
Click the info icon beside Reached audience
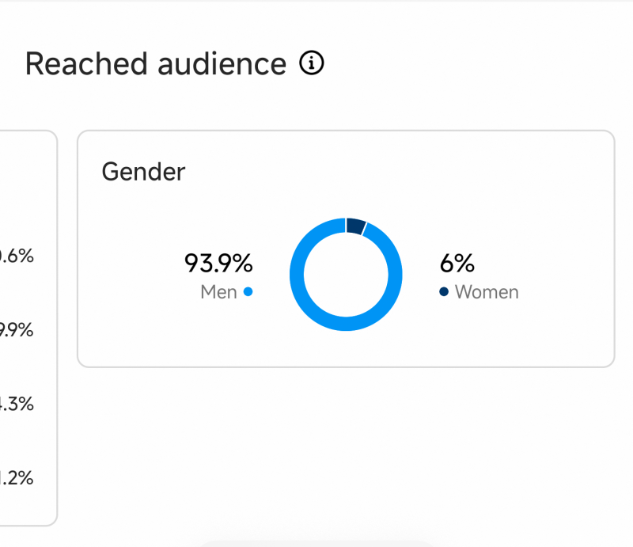[313, 63]
